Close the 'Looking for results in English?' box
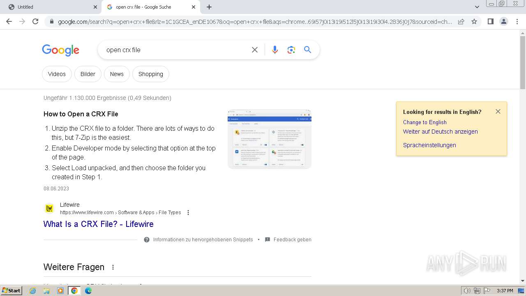Image resolution: width=526 pixels, height=296 pixels. 498,111
